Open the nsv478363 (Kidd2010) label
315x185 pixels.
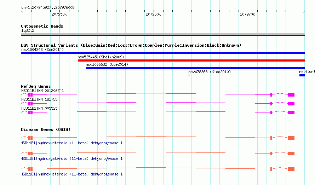coord(210,72)
